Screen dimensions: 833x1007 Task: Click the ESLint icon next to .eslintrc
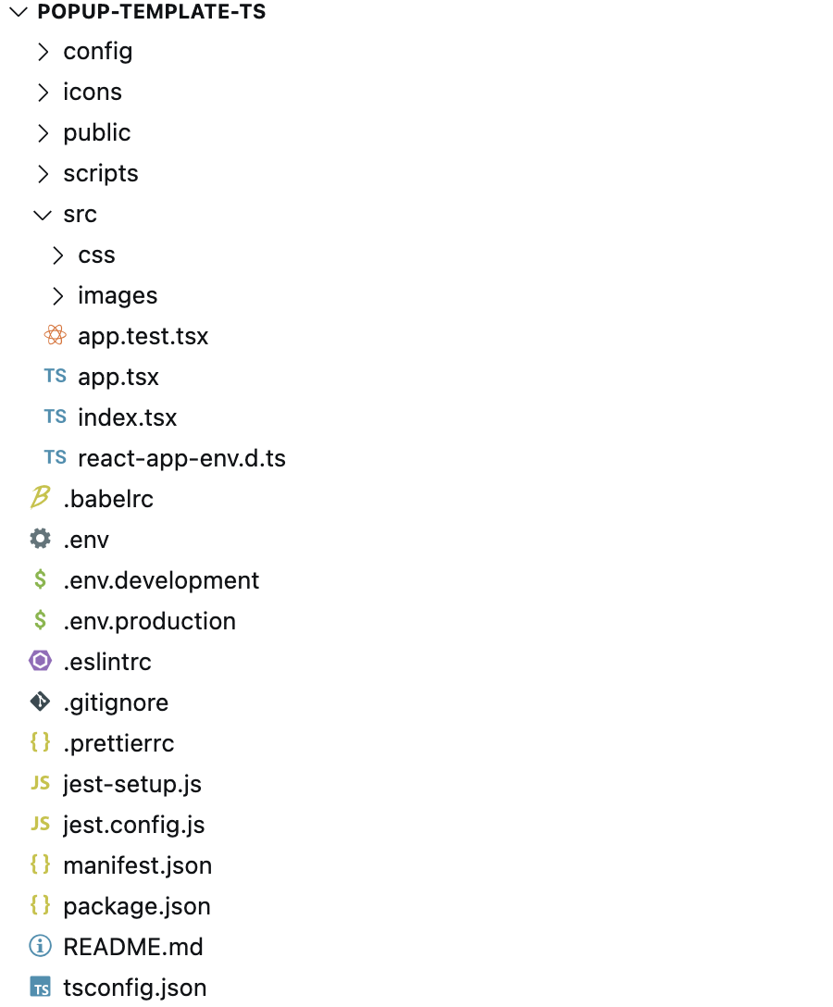point(40,661)
